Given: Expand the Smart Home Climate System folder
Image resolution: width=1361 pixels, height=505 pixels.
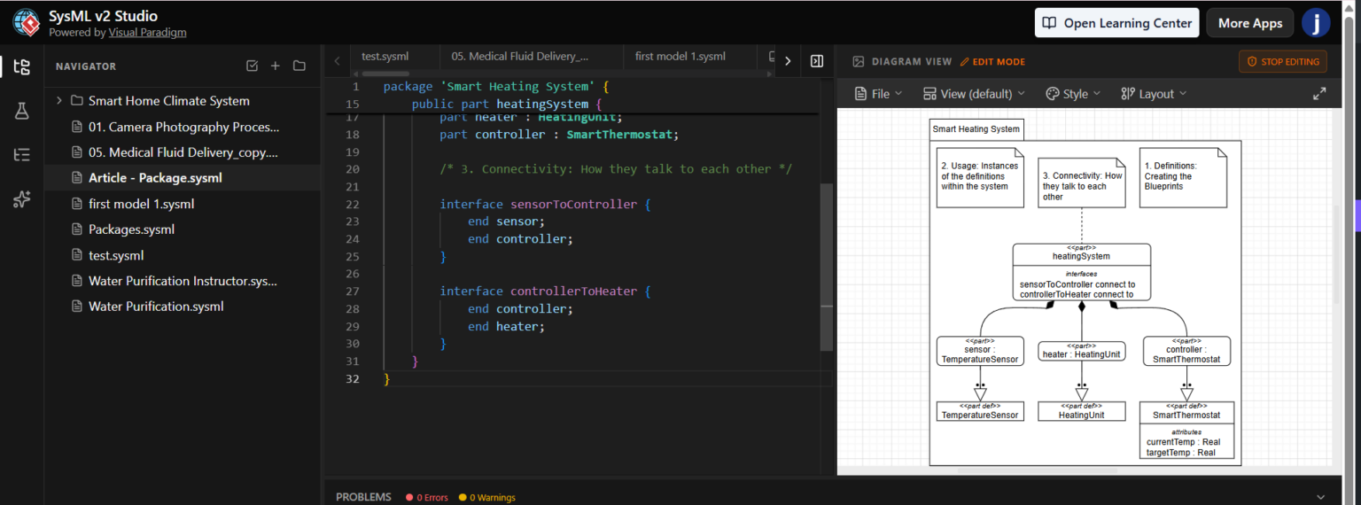Looking at the screenshot, I should (59, 101).
